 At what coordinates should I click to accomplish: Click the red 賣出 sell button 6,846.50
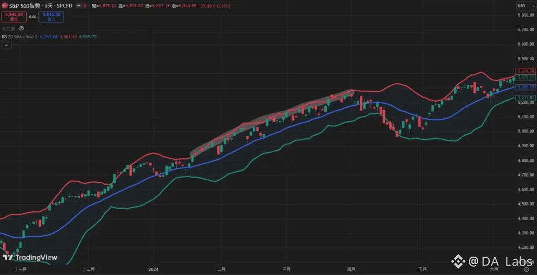14,17
